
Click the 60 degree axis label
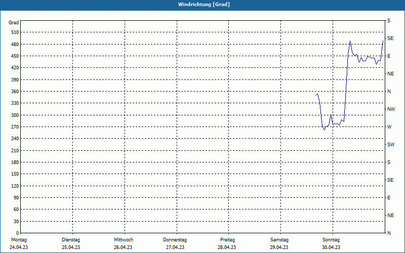point(16,209)
